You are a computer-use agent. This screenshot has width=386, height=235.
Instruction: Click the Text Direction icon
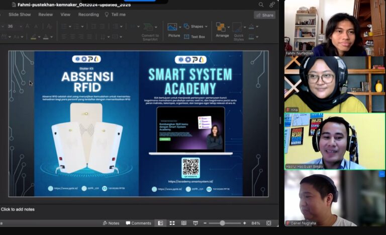click(x=103, y=37)
